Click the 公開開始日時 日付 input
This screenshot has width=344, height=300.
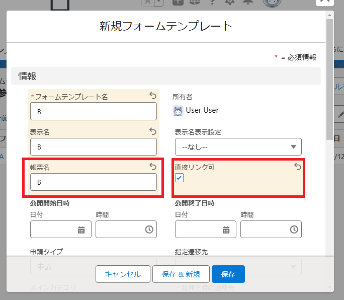[61, 230]
